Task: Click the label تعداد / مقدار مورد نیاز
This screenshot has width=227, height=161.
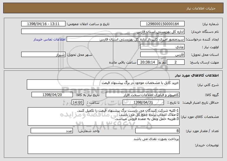Action: pyautogui.click(x=202, y=131)
